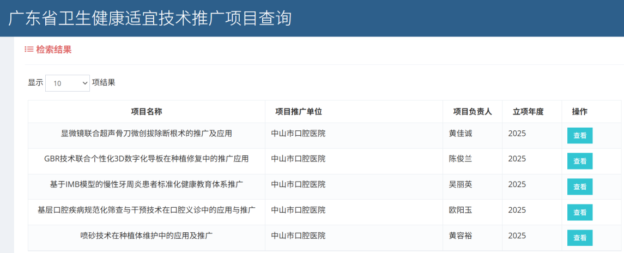Click the 操作 column header
Screen dimensions: 624x253
[x=579, y=112]
